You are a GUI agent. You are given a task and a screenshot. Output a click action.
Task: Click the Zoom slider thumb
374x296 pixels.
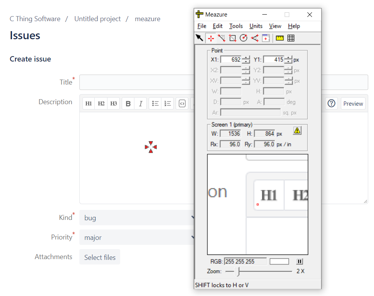point(237,271)
